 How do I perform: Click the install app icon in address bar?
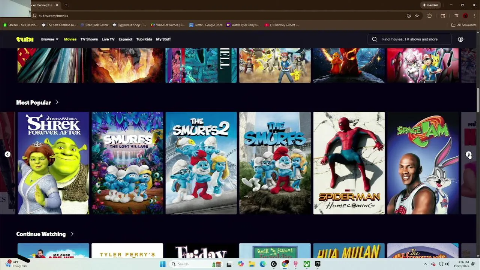click(x=409, y=16)
